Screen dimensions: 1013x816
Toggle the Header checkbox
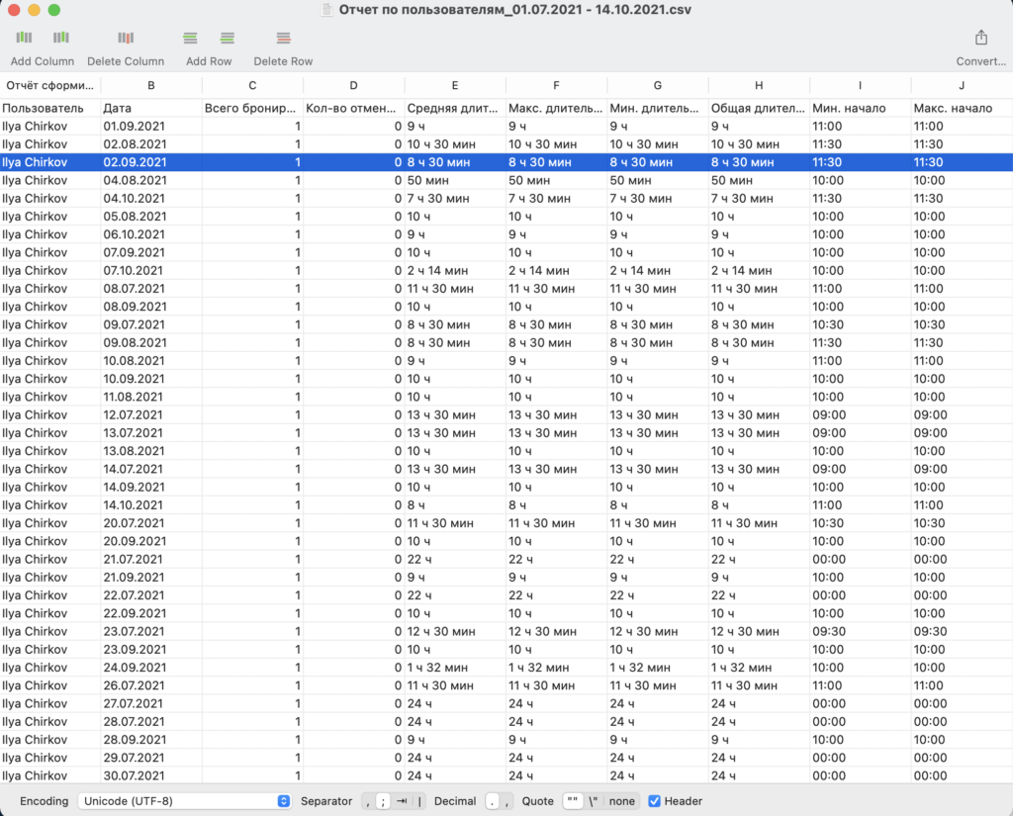tap(655, 801)
